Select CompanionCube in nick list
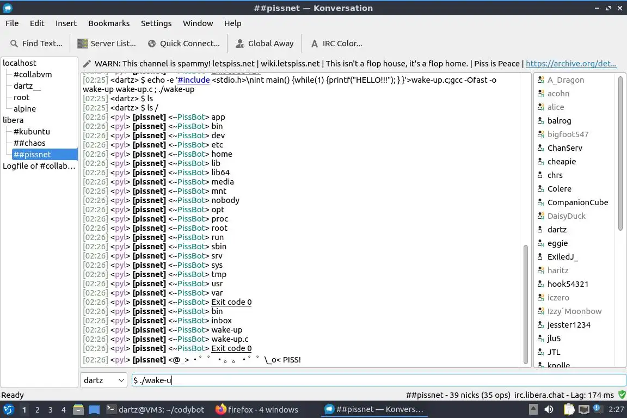627x418 pixels. (x=577, y=202)
